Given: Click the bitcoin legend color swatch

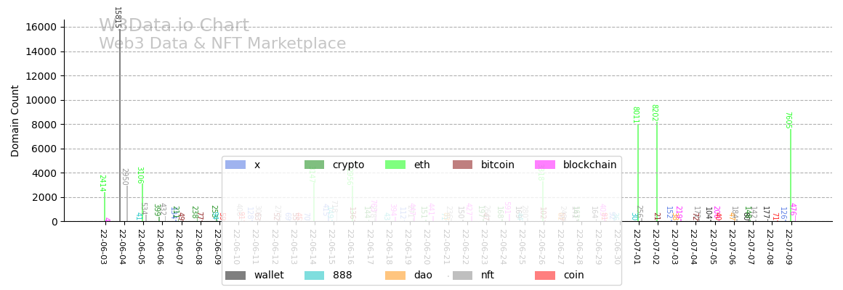Looking at the screenshot, I should [x=462, y=165].
